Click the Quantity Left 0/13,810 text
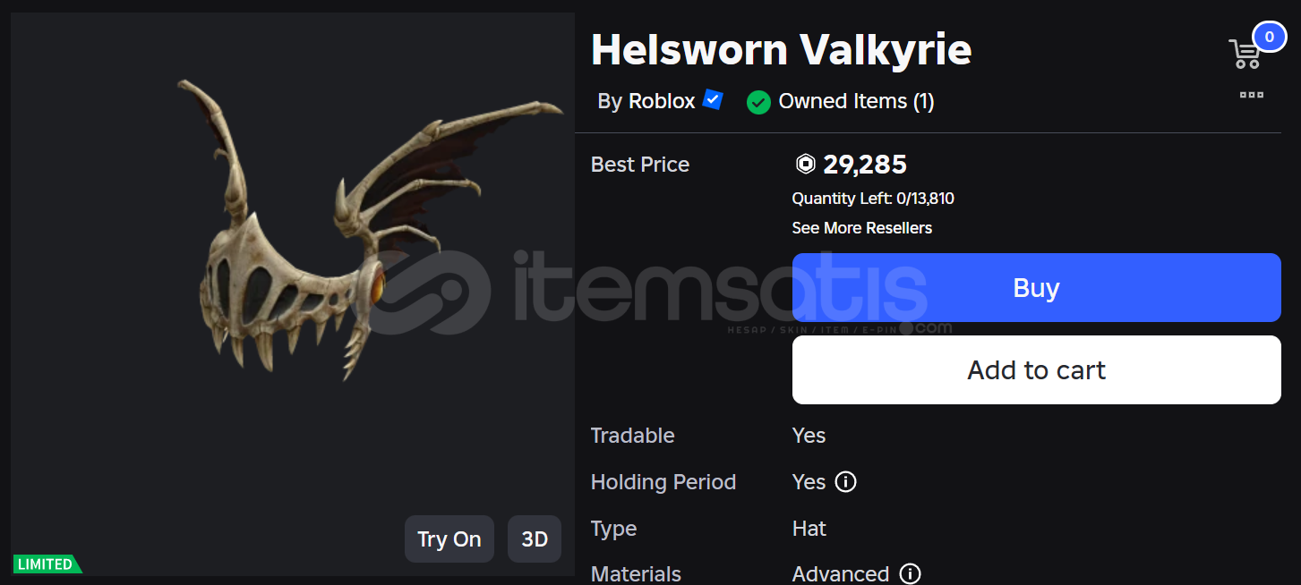1301x585 pixels. [x=873, y=199]
